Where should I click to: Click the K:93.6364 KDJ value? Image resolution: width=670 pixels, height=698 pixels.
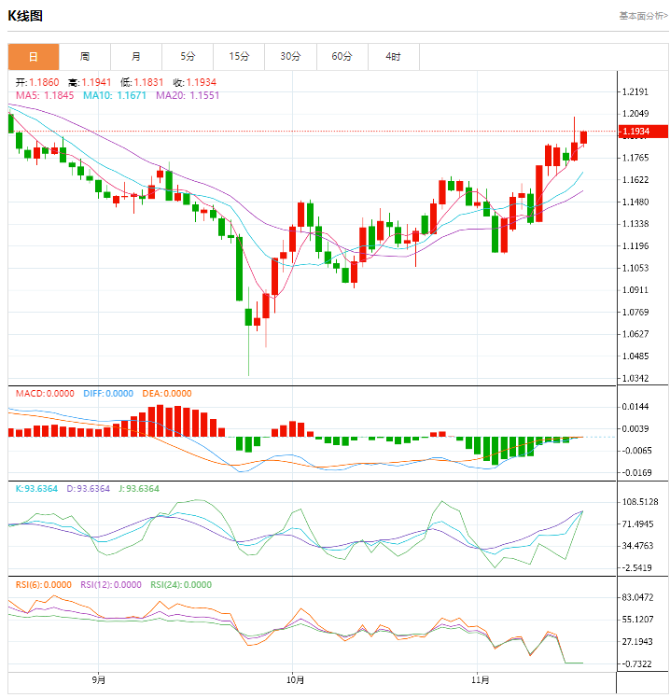pyautogui.click(x=36, y=489)
